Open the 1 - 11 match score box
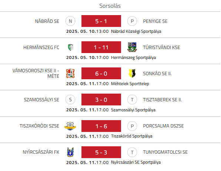Viewport: 221px width, 171px height. pyautogui.click(x=101, y=47)
